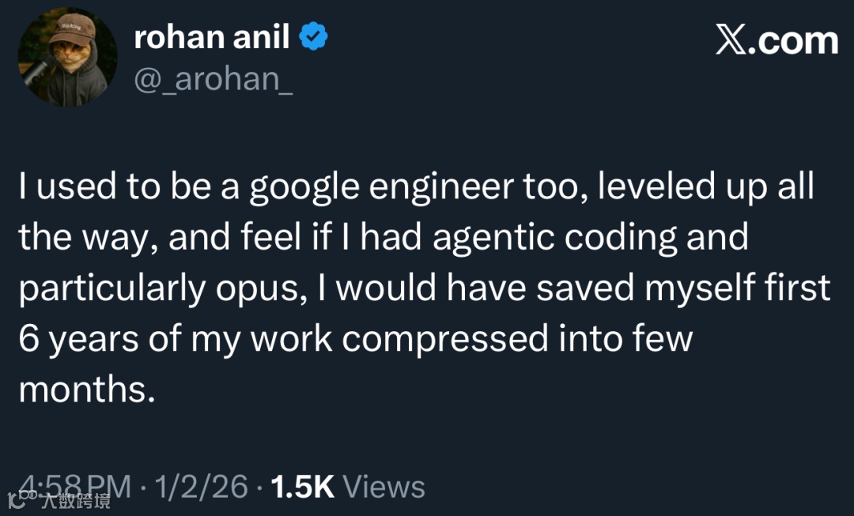The width and height of the screenshot is (854, 516).
Task: Click the word "engineer" in the tweet
Action: 441,187
